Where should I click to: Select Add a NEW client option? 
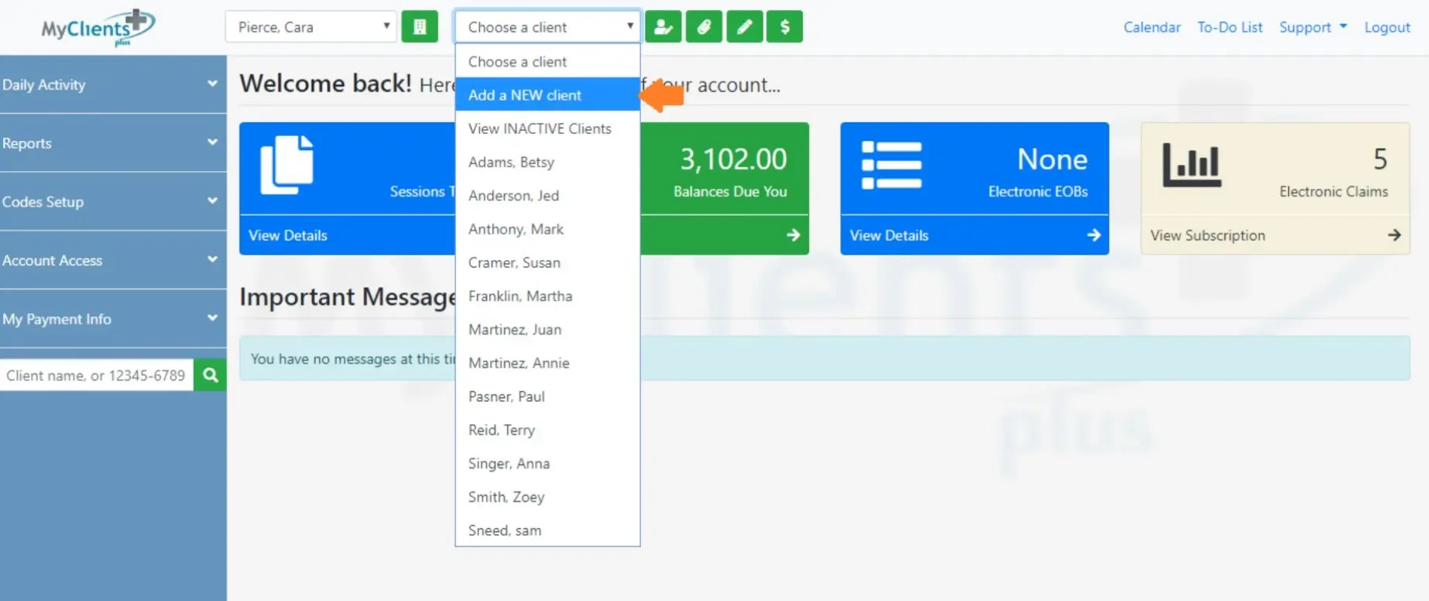click(x=525, y=95)
